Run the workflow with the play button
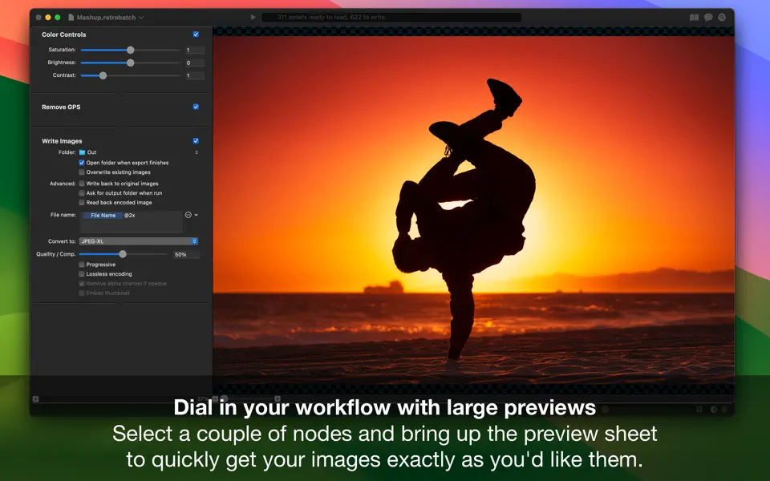The height and width of the screenshot is (481, 770). point(253,16)
